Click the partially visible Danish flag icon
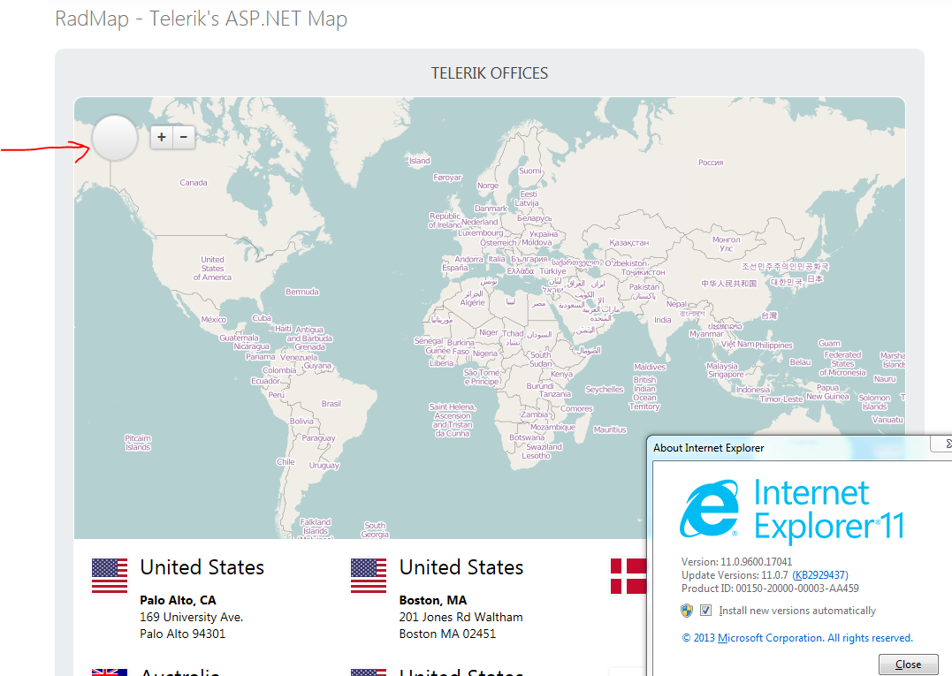952x676 pixels. pyautogui.click(x=628, y=575)
